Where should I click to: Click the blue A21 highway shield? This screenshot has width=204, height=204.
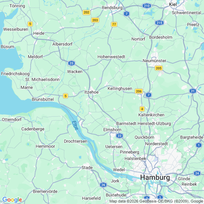point(193,91)
